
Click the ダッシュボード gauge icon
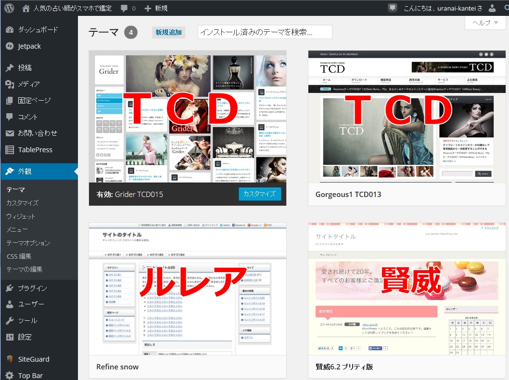(x=10, y=29)
